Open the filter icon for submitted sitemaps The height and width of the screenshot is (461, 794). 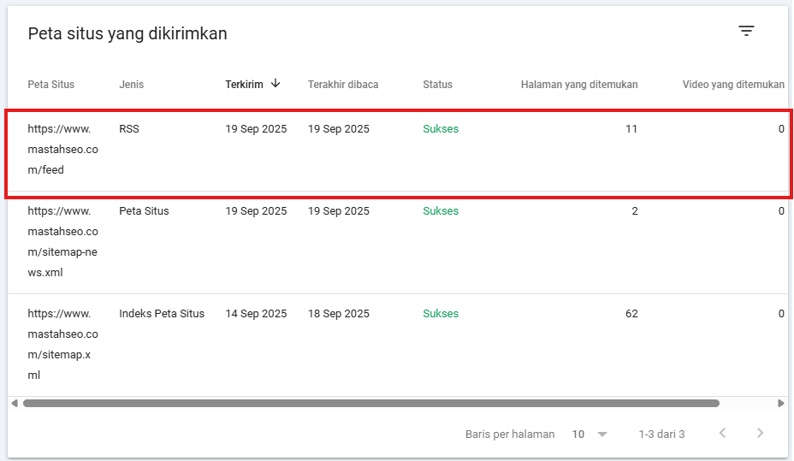point(746,32)
